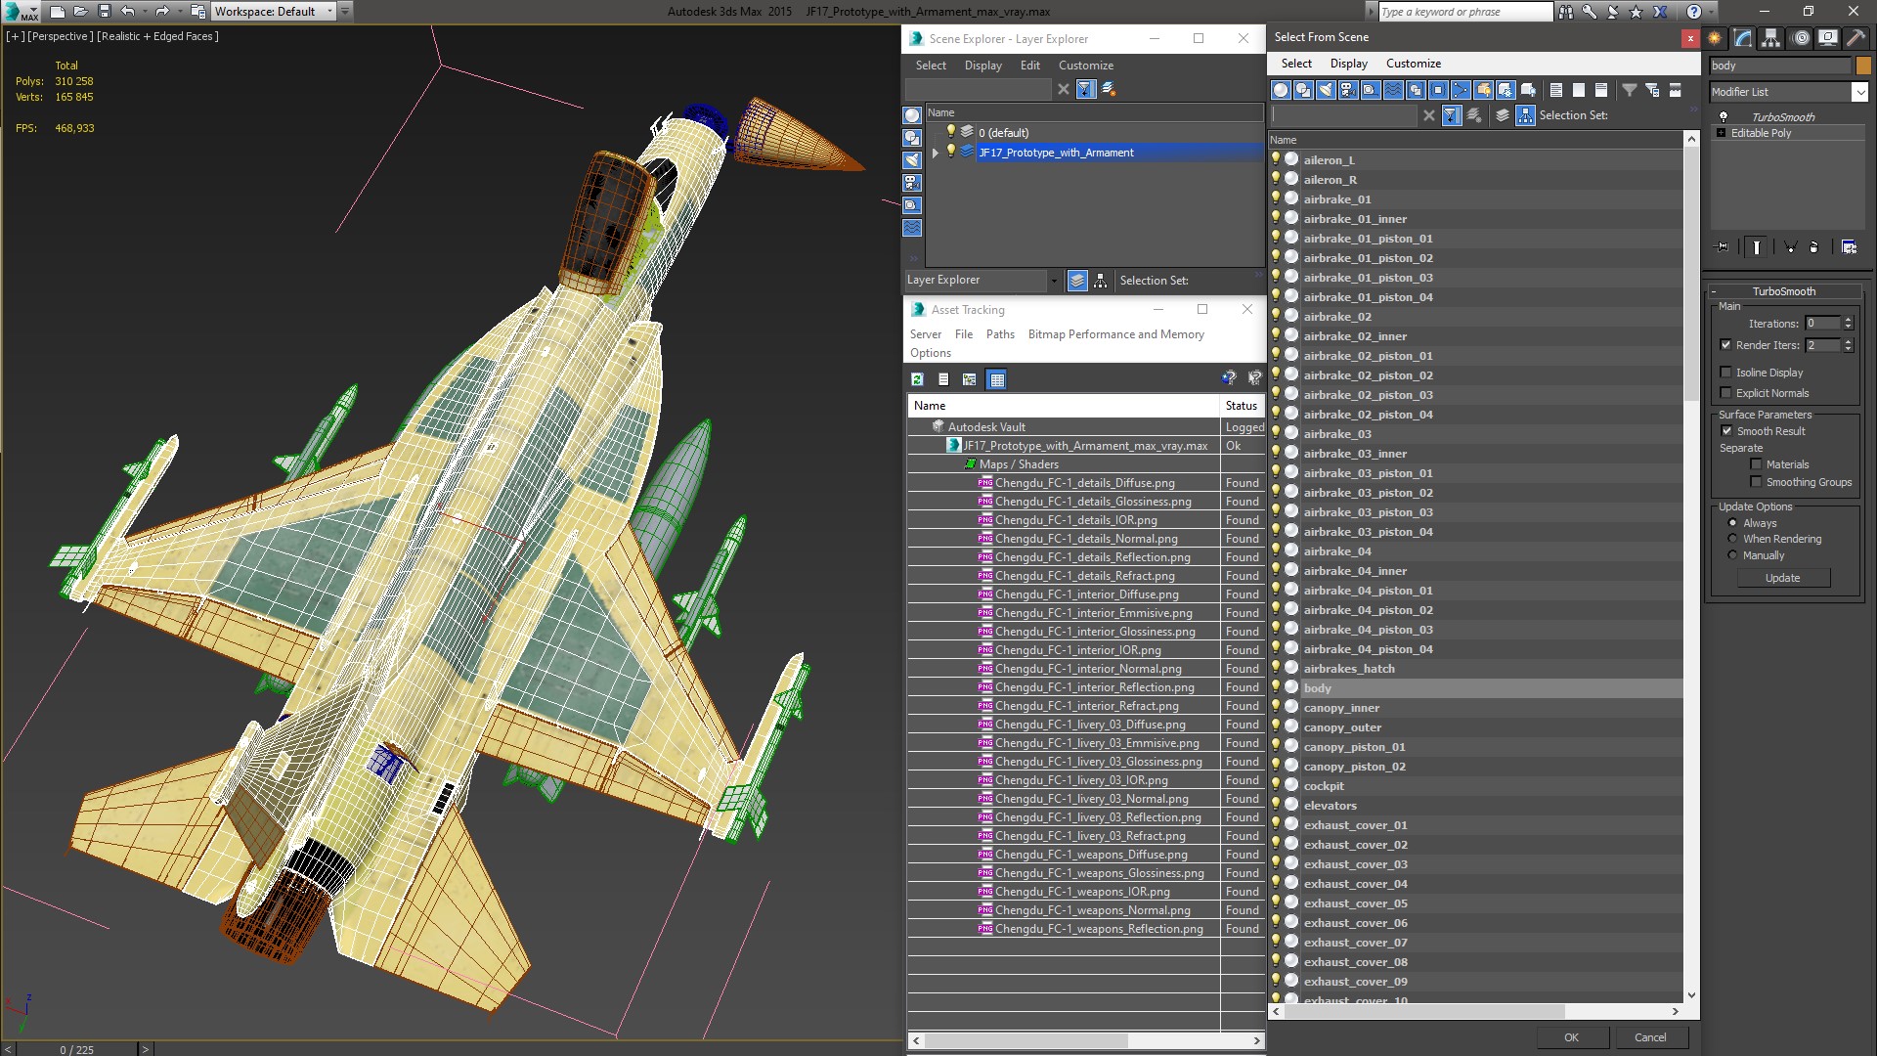Click Save File floppy icon in toolbar
Image resolution: width=1877 pixels, height=1056 pixels.
pos(105,12)
